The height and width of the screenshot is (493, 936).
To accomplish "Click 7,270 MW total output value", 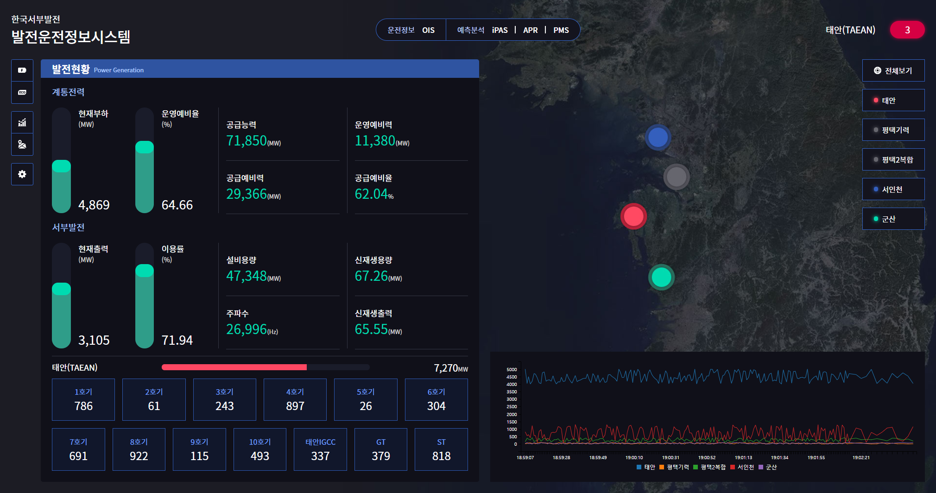I will 450,368.
